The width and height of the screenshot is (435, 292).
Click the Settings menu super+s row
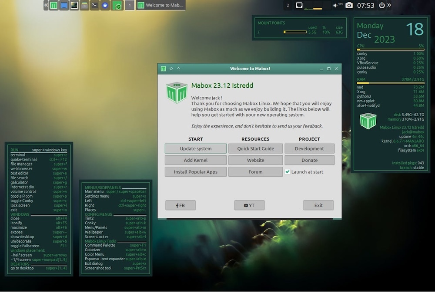pyautogui.click(x=115, y=196)
